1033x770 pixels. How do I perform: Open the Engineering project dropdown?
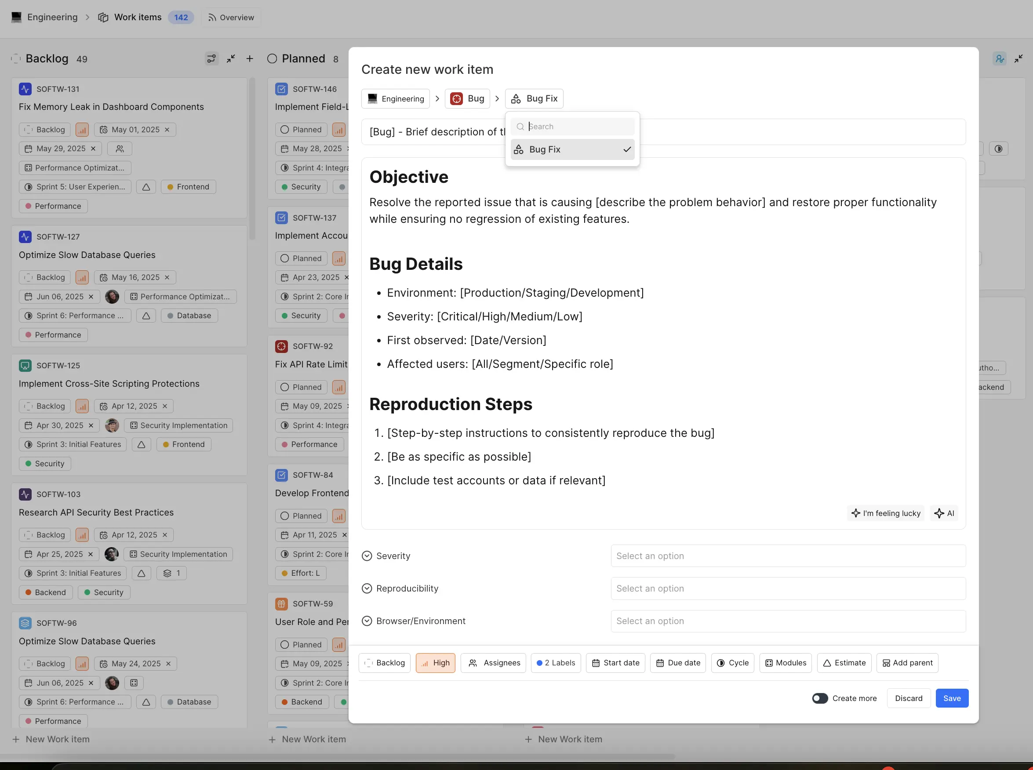click(x=395, y=98)
